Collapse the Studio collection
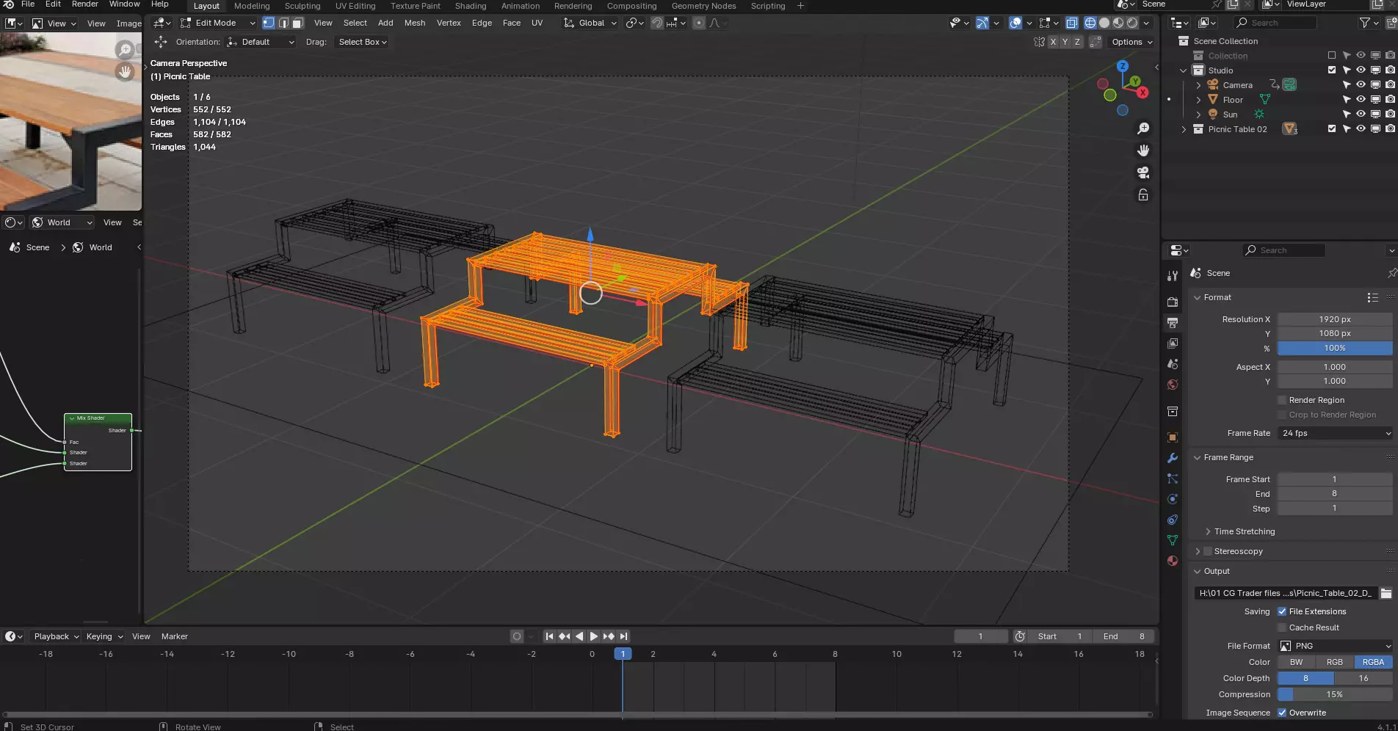 pos(1183,70)
